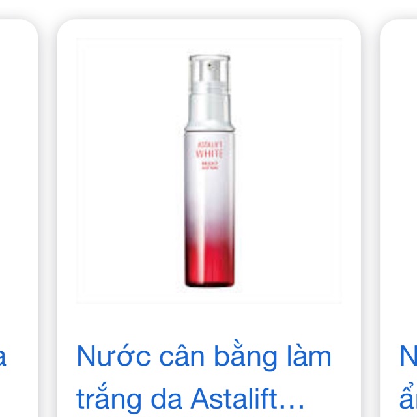Click the white neck of the bottle
Screen dimensions: 417x417
point(209,111)
